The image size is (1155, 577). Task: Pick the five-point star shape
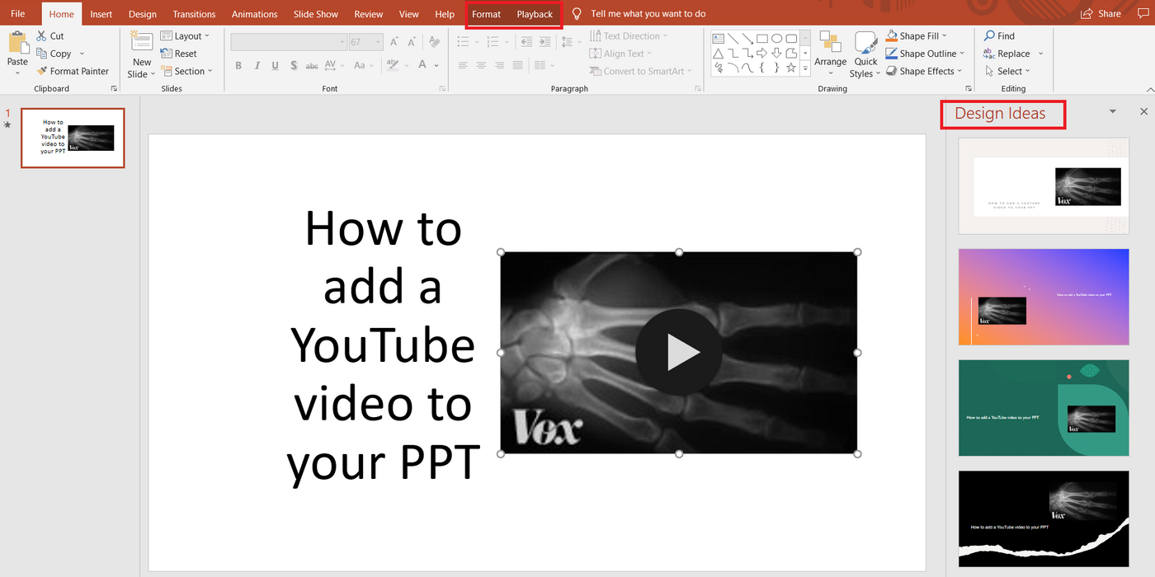792,68
